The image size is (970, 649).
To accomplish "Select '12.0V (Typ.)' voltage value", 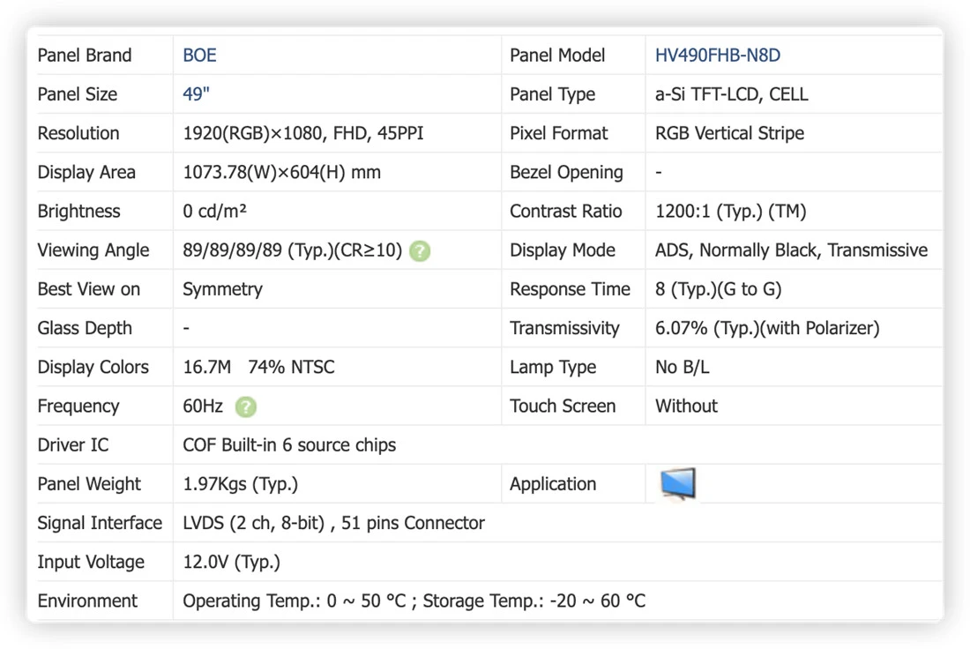I will pos(231,562).
